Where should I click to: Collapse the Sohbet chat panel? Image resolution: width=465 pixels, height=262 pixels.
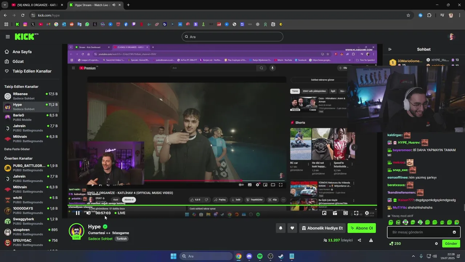tap(390, 49)
